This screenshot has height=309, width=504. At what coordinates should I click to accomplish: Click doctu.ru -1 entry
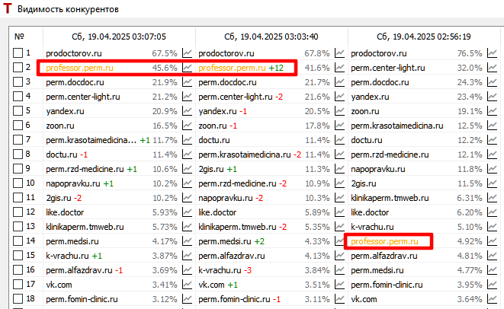(66, 154)
